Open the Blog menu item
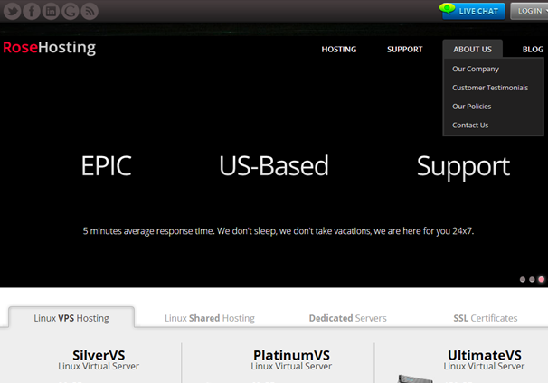 [x=533, y=49]
